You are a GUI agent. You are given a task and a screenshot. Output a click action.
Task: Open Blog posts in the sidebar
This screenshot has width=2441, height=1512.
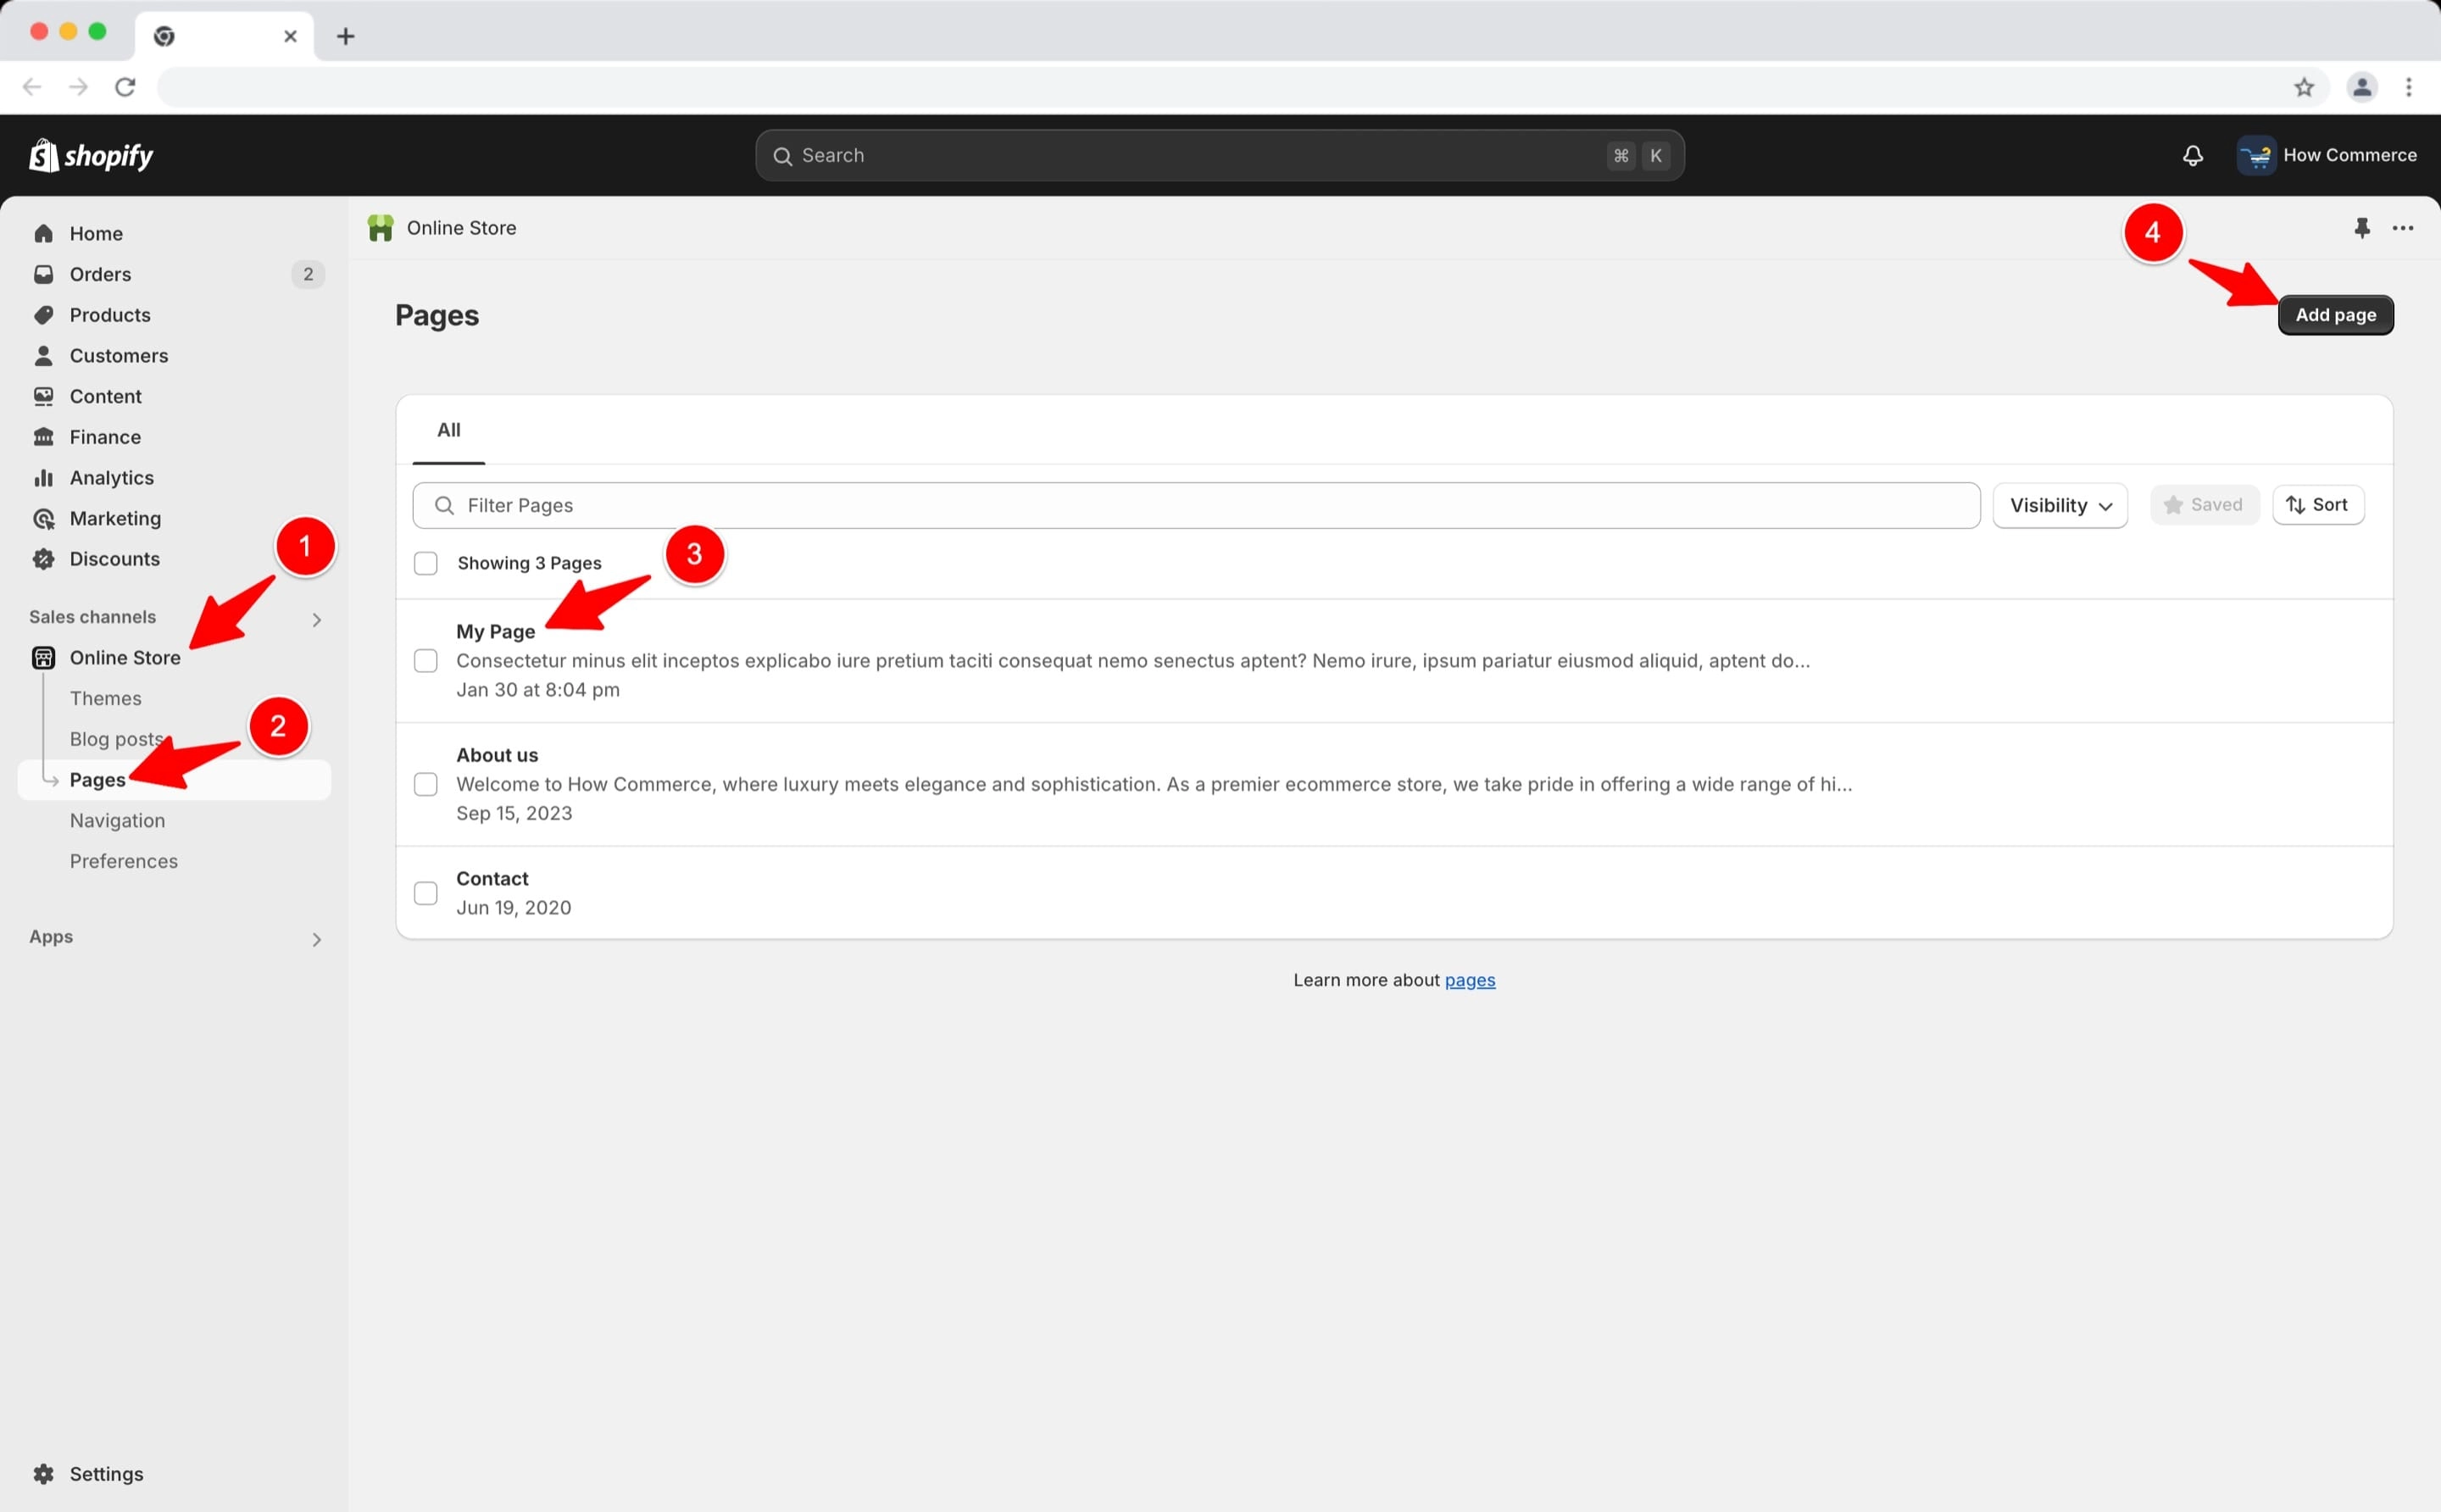(x=117, y=739)
